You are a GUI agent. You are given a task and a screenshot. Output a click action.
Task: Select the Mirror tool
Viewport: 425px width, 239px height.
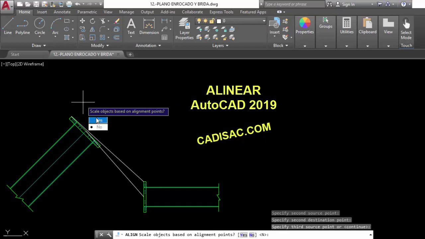coord(92,29)
